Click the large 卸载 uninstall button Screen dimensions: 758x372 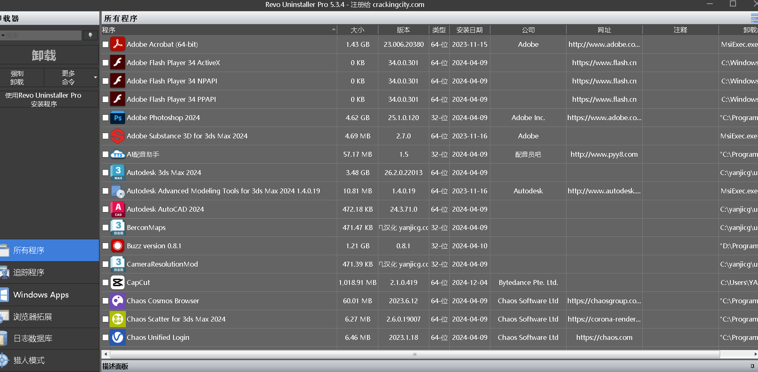click(x=49, y=55)
